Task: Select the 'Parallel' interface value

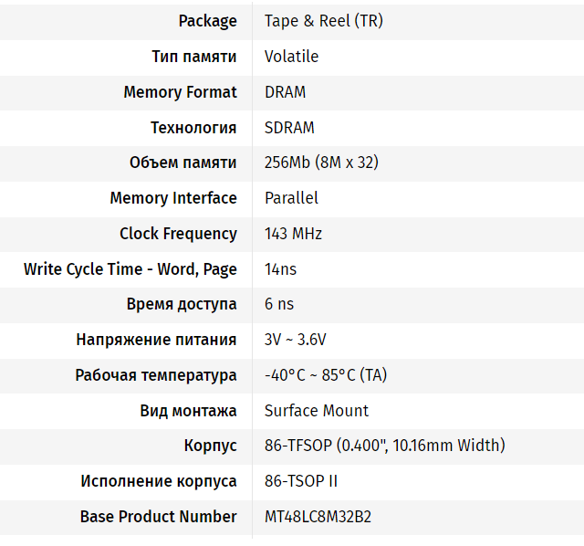Action: [291, 198]
